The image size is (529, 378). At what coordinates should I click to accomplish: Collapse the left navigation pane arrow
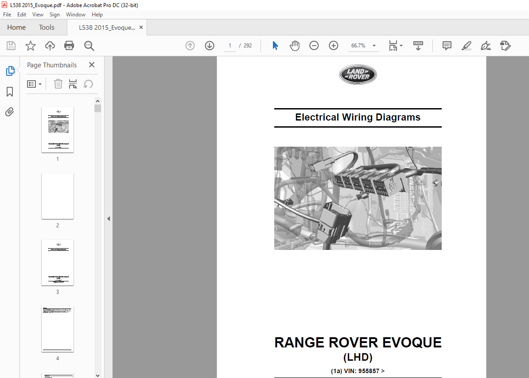click(x=108, y=219)
